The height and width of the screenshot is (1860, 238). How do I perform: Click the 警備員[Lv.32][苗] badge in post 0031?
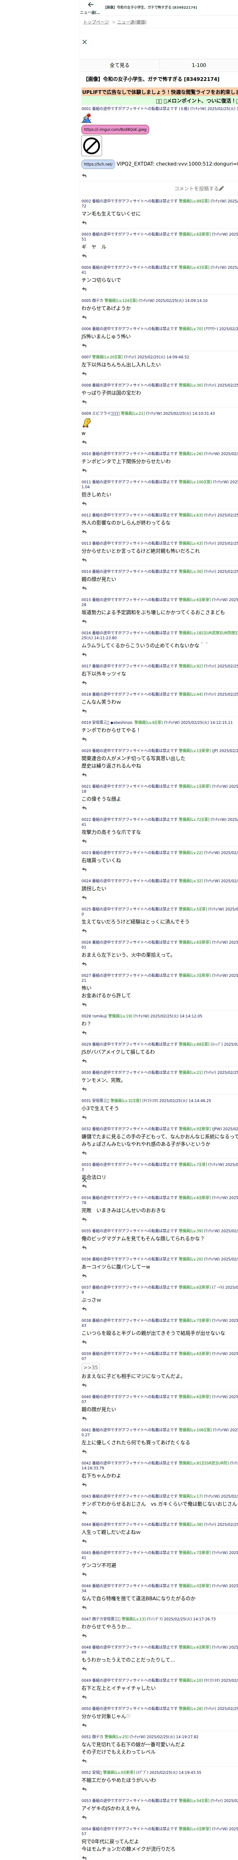click(126, 1100)
